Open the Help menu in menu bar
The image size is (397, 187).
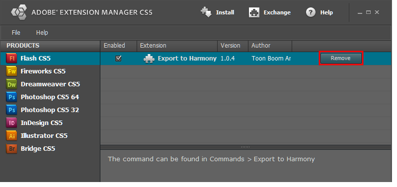(42, 33)
